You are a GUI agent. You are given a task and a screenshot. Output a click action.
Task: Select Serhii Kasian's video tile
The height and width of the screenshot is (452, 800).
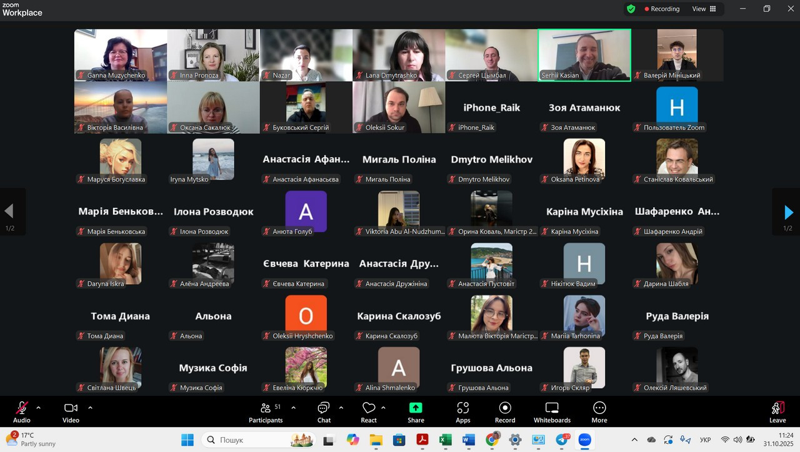point(584,55)
